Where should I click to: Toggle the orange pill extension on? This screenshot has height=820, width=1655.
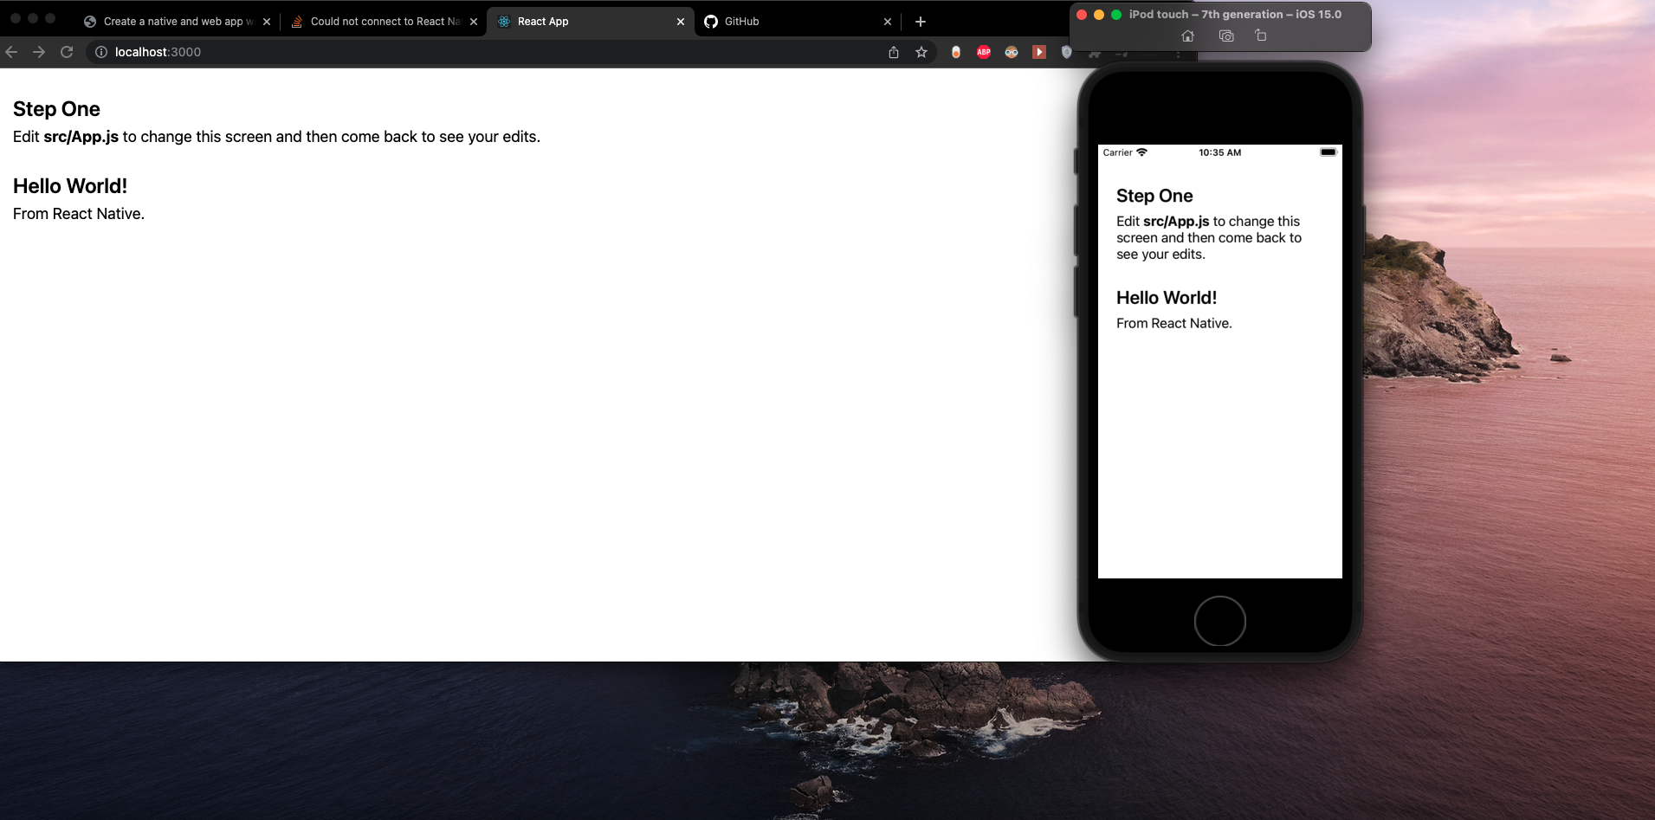point(956,52)
